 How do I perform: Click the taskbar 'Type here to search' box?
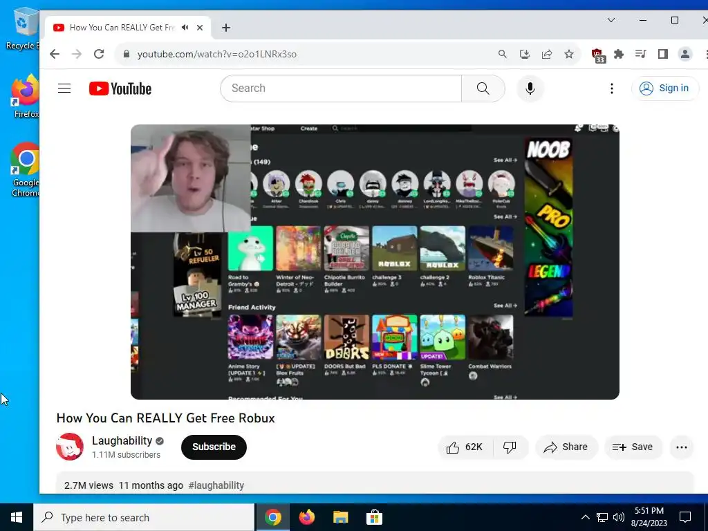tap(144, 517)
